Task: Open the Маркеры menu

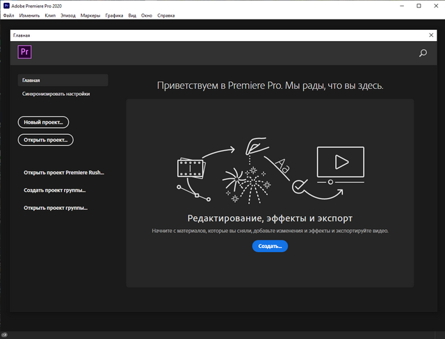Action: tap(90, 15)
